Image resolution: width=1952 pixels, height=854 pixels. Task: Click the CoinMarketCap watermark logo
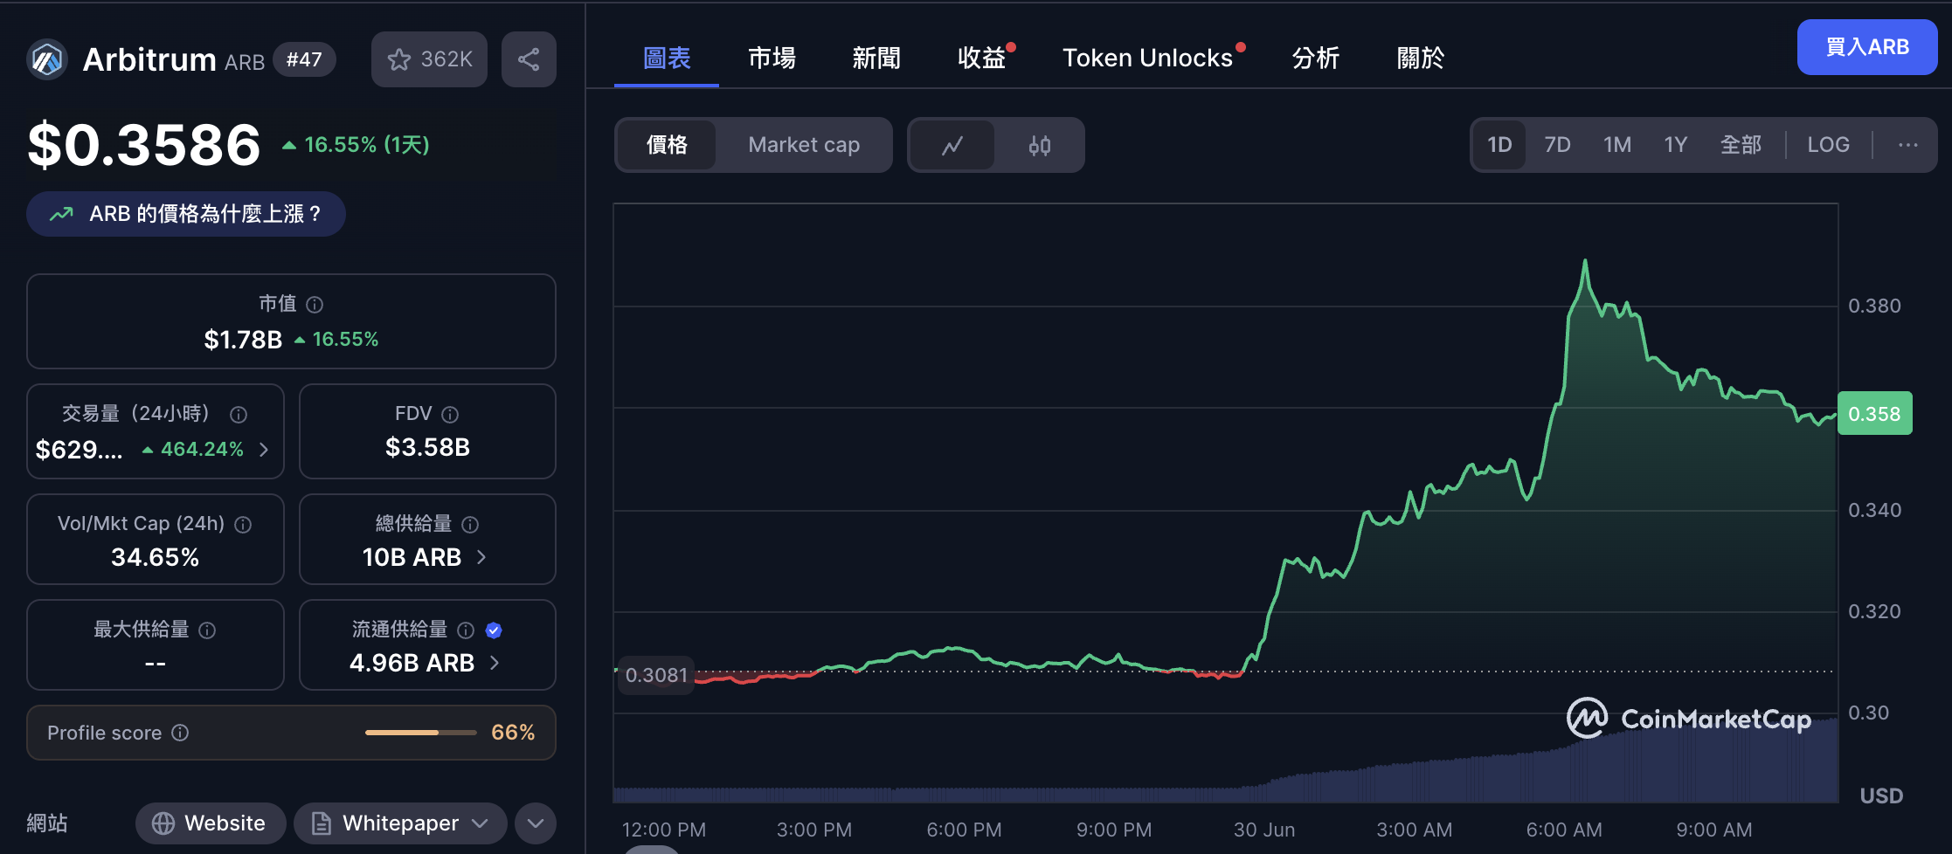(1589, 719)
